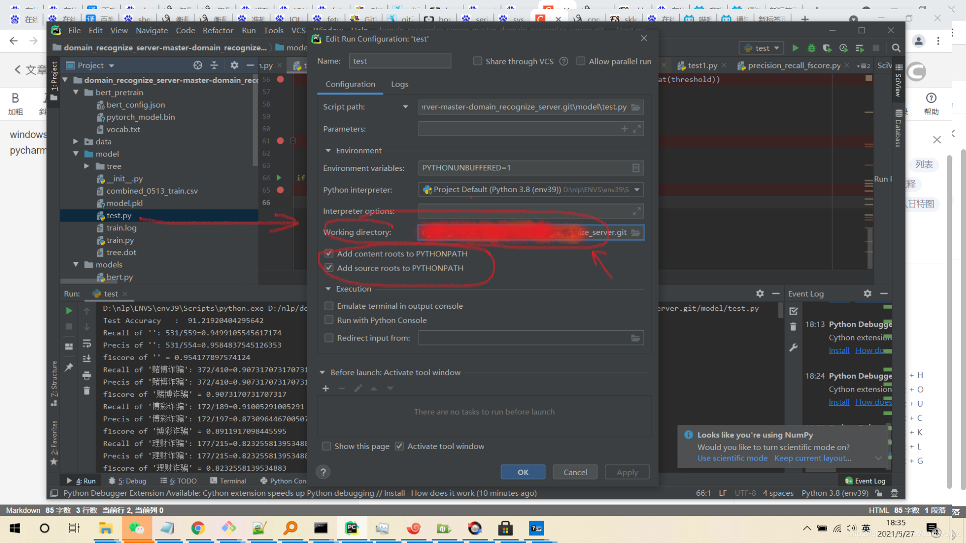Toggle Add content roots to PYTHONPATH

click(x=329, y=254)
